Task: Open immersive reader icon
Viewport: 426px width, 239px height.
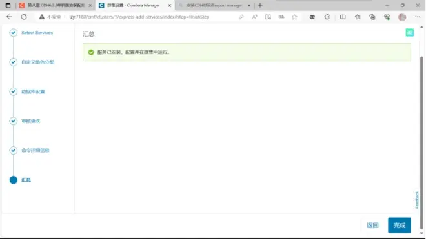Action: (x=268, y=17)
